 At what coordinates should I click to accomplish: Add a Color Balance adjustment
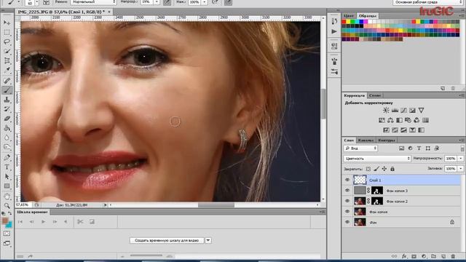(x=390, y=120)
